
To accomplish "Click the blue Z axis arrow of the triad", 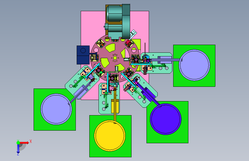I will [18, 148].
